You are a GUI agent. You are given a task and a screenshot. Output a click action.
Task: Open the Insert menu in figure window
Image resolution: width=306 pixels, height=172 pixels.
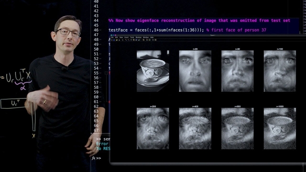[x=126, y=37]
